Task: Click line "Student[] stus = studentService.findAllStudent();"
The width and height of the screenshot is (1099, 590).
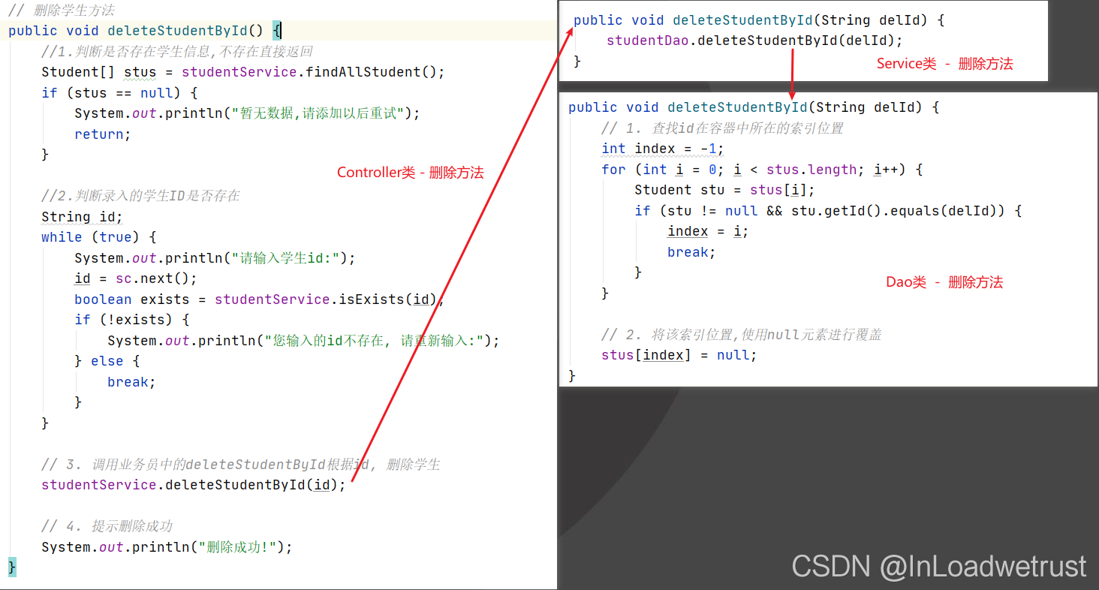Action: [x=243, y=72]
